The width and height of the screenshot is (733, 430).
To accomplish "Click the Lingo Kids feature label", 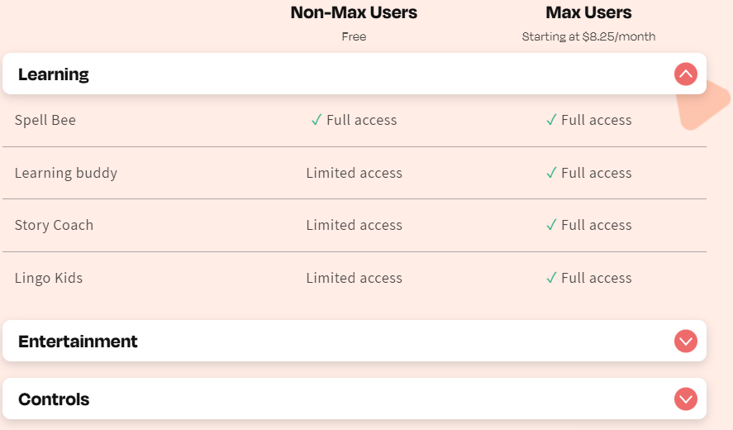I will click(49, 278).
